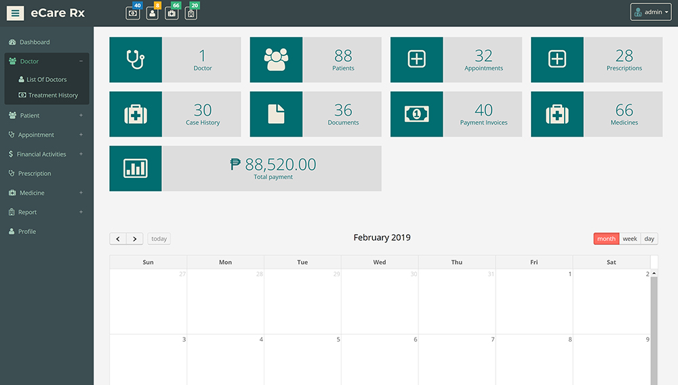Open List Of Doctors in sidebar
The height and width of the screenshot is (385, 678).
[x=46, y=80]
